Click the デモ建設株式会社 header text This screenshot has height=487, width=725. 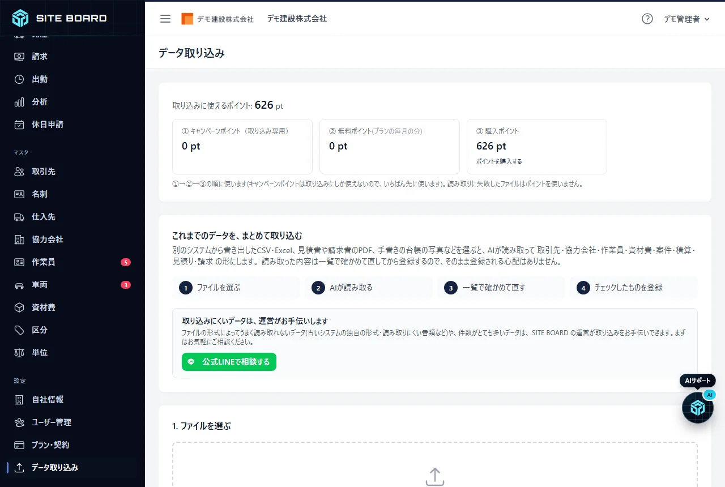coord(297,19)
